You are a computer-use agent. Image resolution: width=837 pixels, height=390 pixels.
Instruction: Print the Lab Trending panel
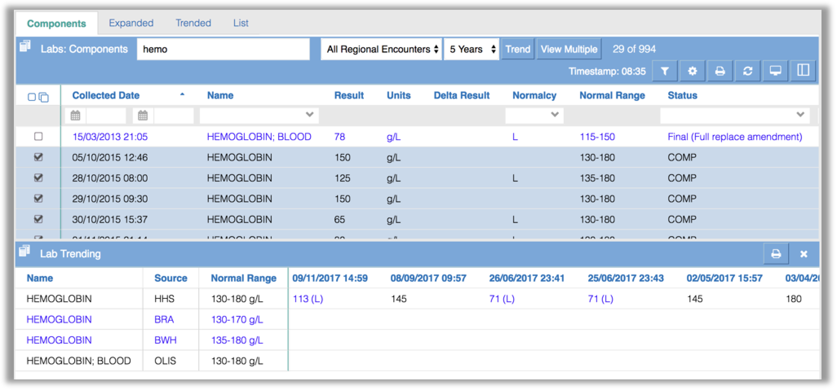776,254
